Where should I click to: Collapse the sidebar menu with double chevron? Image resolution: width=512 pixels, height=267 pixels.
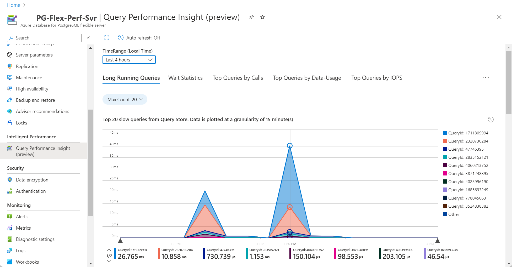(88, 38)
